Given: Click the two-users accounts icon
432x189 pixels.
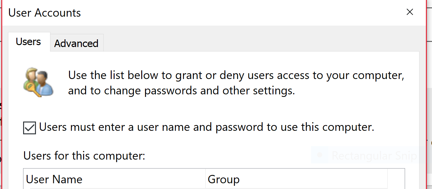Looking at the screenshot, I should 39,82.
